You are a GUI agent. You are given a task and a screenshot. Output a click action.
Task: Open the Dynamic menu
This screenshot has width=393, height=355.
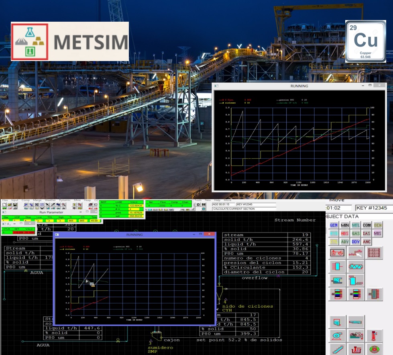click(65, 200)
